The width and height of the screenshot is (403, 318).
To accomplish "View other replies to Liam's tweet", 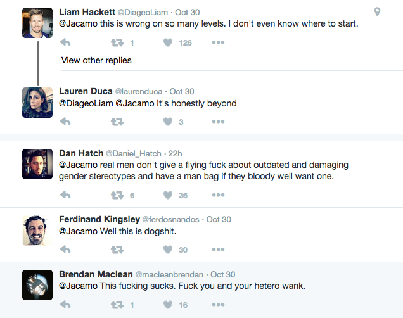I will pyautogui.click(x=96, y=60).
